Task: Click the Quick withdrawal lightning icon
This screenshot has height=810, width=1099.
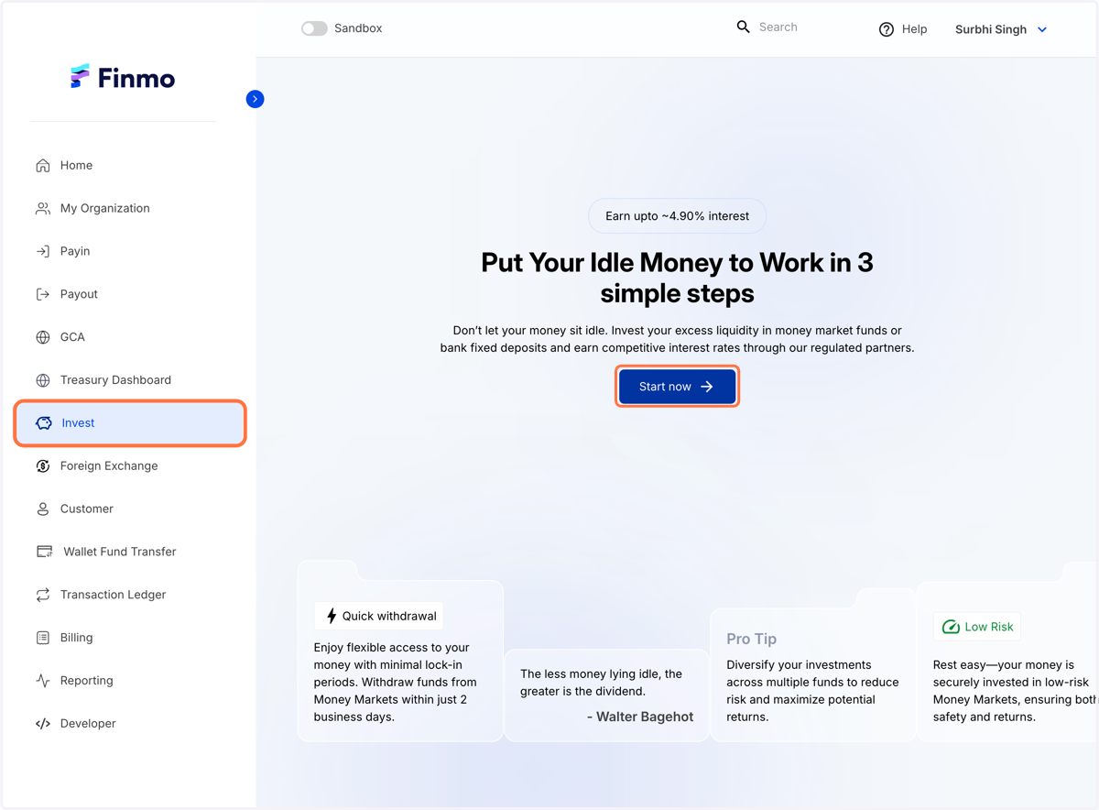Action: 332,616
